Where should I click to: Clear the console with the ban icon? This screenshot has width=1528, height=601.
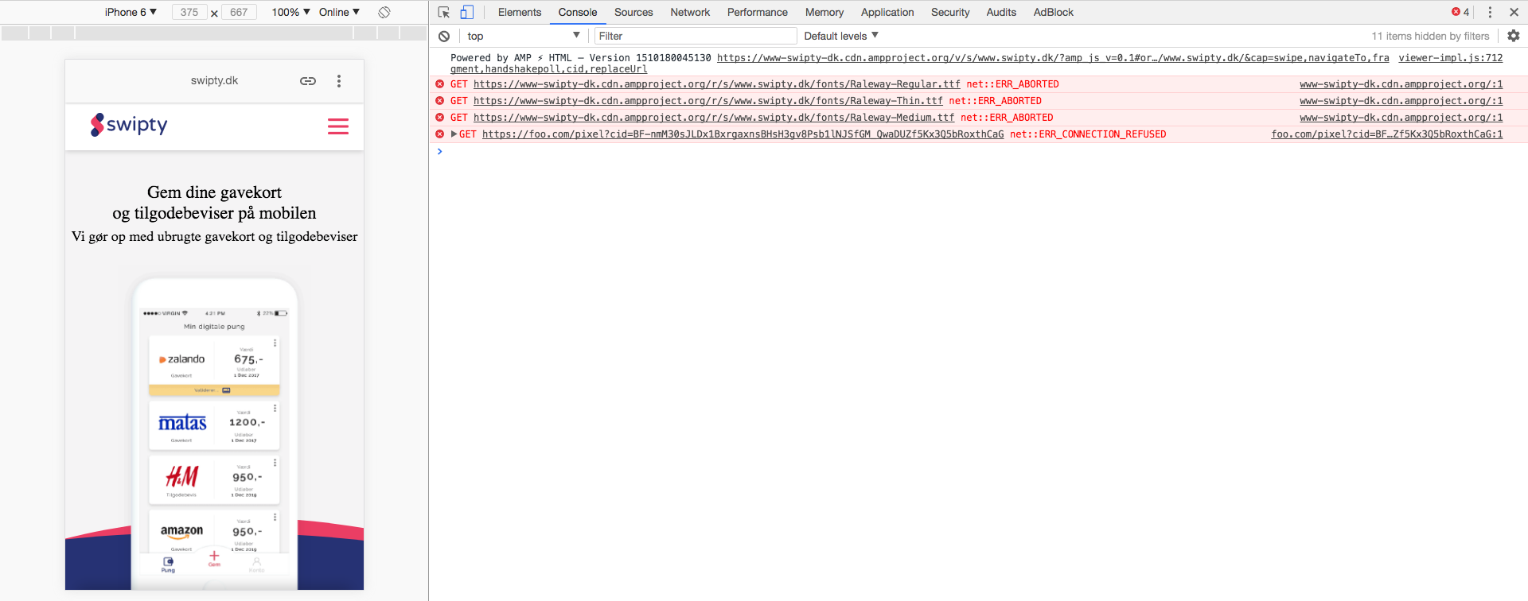(x=444, y=36)
